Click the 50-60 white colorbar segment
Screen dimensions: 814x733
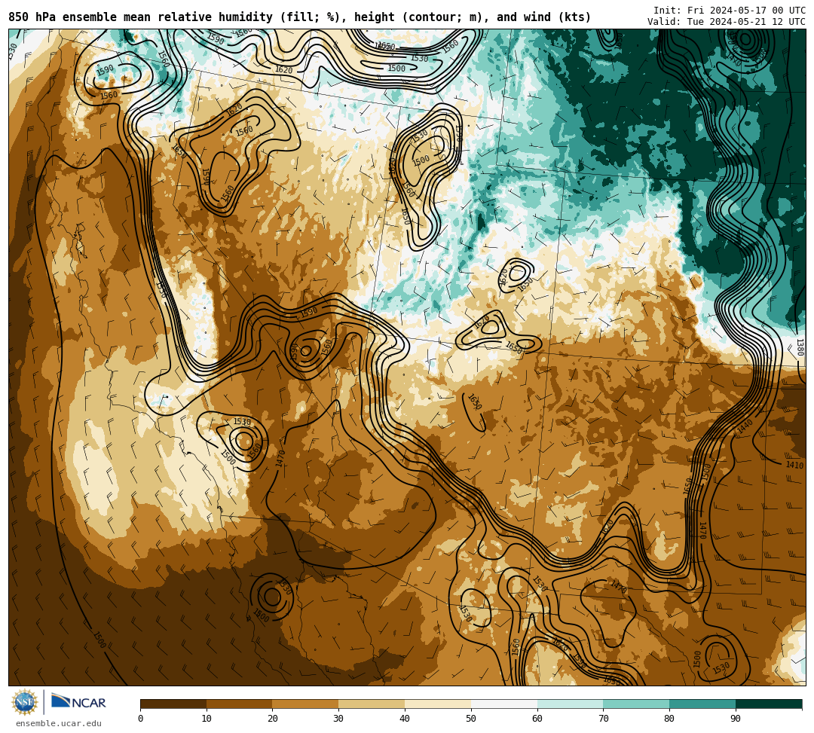pos(504,704)
